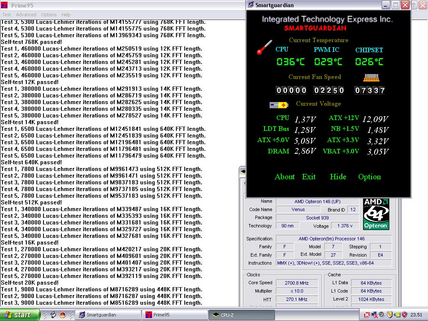Click Hide in Smartguardian

coord(338,177)
